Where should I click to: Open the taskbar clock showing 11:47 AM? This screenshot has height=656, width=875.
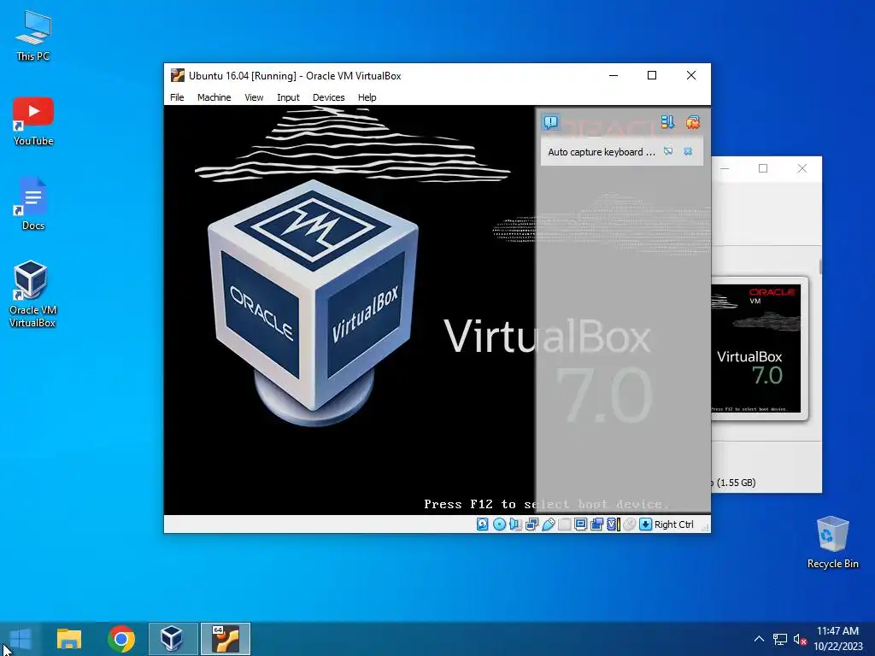[837, 639]
